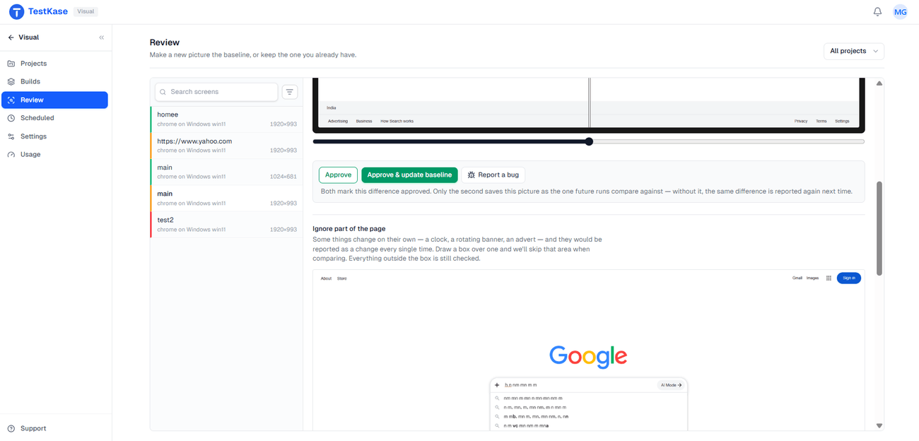Click the back arrow beside Visual

(11, 37)
